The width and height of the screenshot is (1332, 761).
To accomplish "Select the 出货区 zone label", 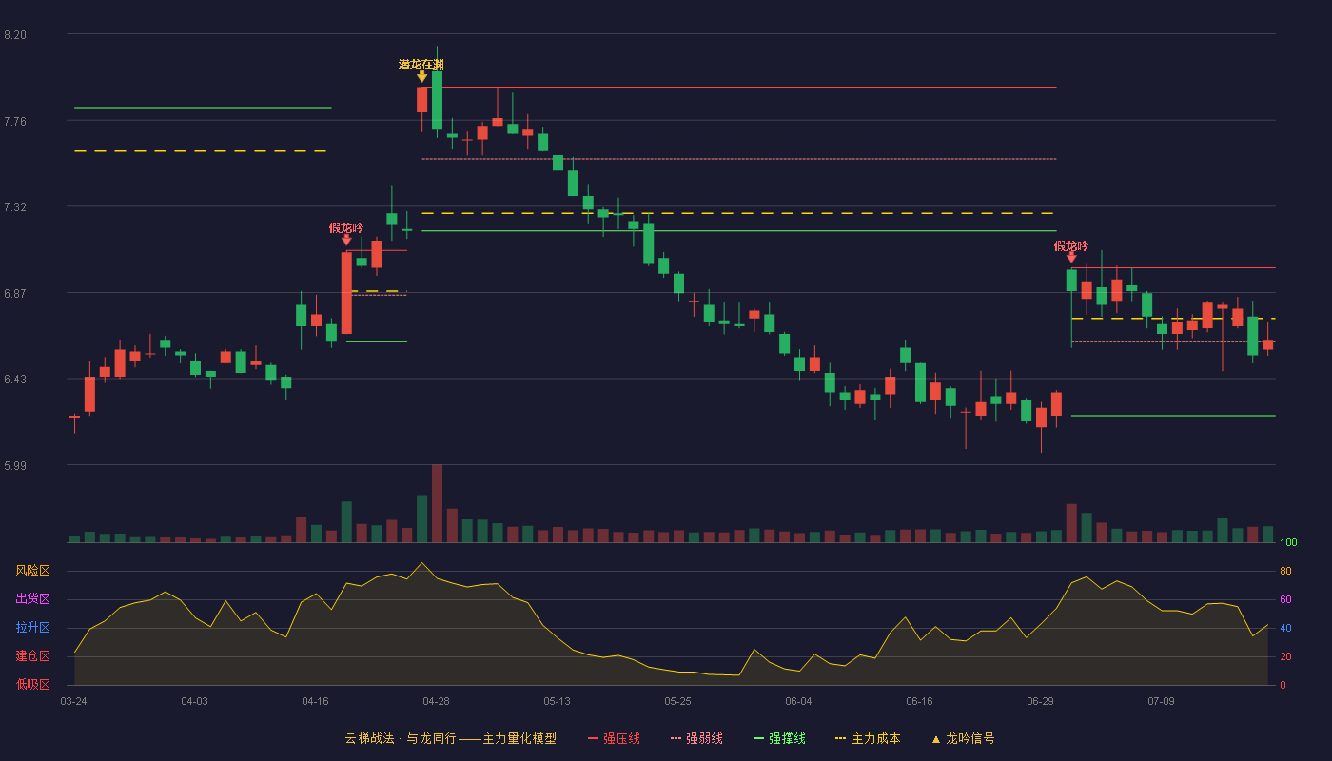I will click(x=32, y=599).
